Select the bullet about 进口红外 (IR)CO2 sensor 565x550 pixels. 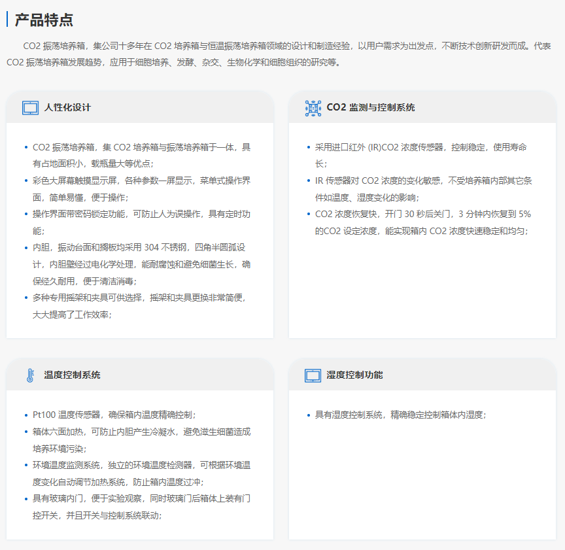[420, 155]
